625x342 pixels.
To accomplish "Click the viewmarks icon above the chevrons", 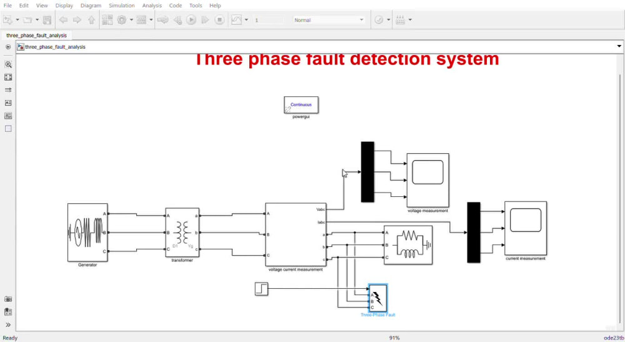I will click(x=8, y=312).
